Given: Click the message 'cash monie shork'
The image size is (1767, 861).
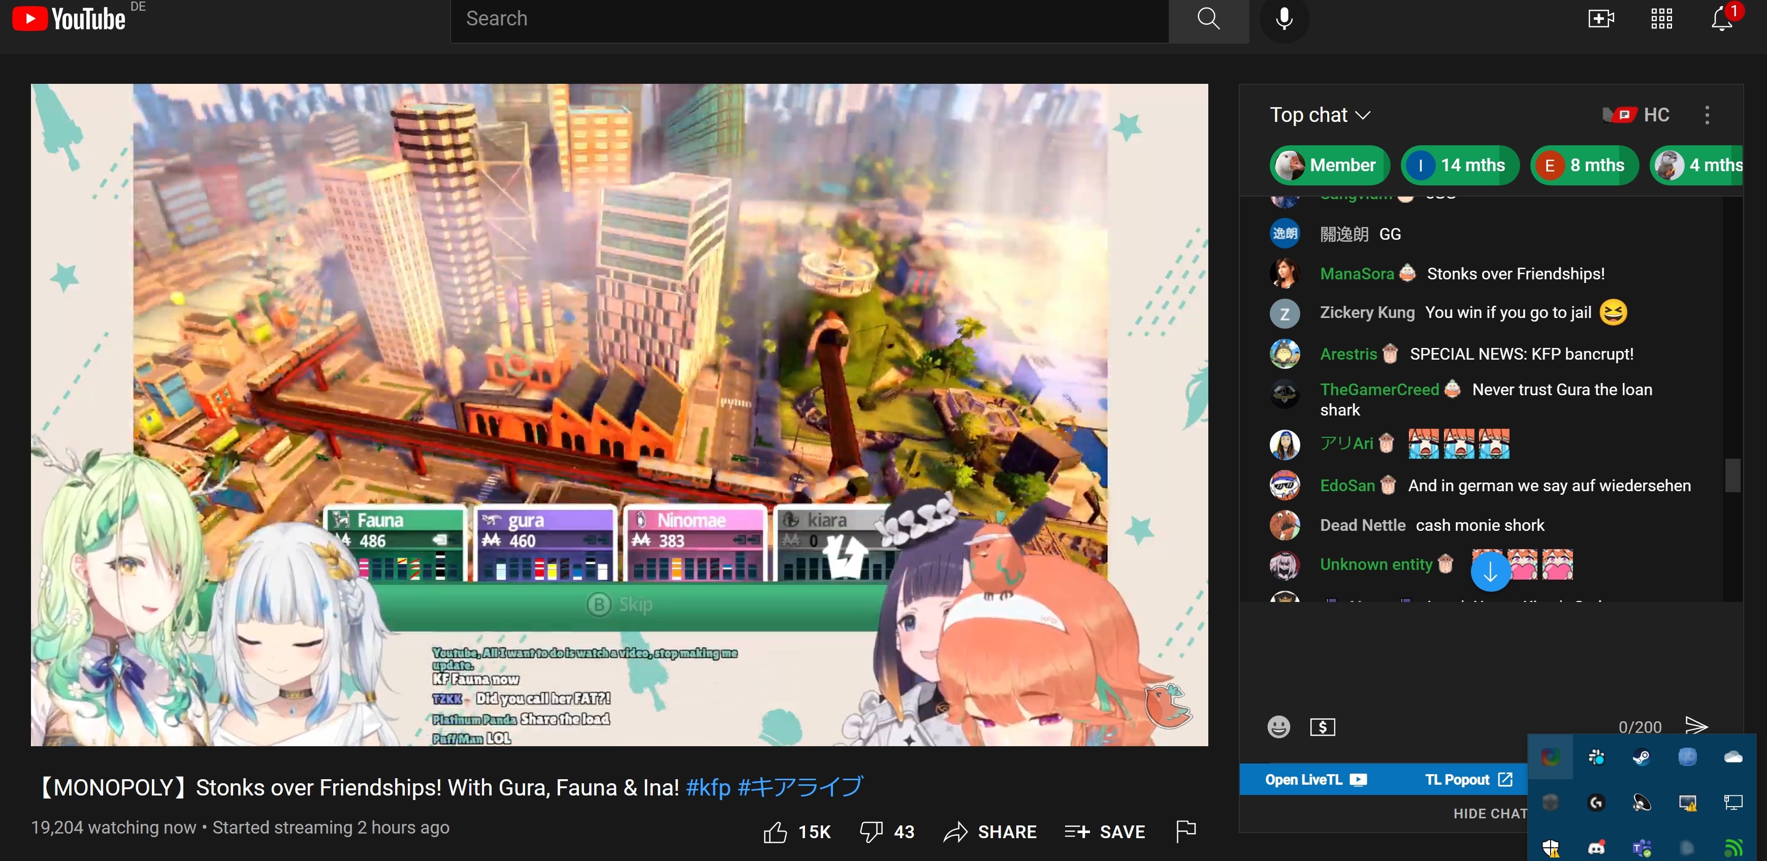Looking at the screenshot, I should (1480, 526).
